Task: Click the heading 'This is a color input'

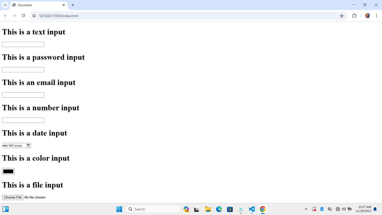Action: tap(36, 158)
